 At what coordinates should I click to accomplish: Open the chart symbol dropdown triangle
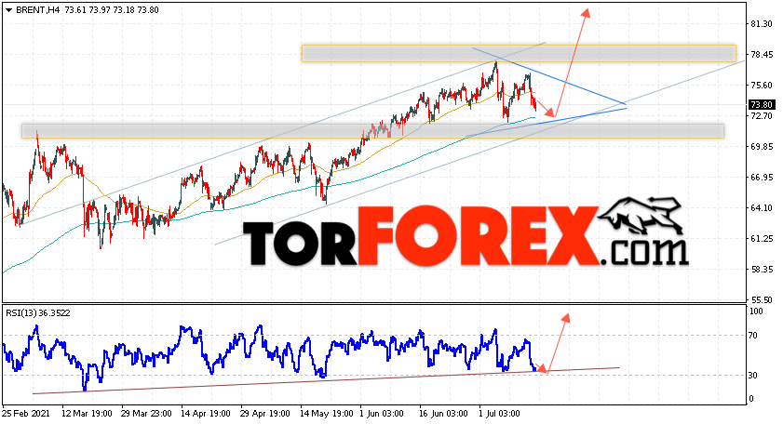tap(8, 10)
